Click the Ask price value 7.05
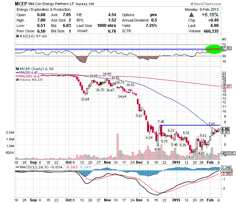The image size is (236, 203). pos(67,15)
